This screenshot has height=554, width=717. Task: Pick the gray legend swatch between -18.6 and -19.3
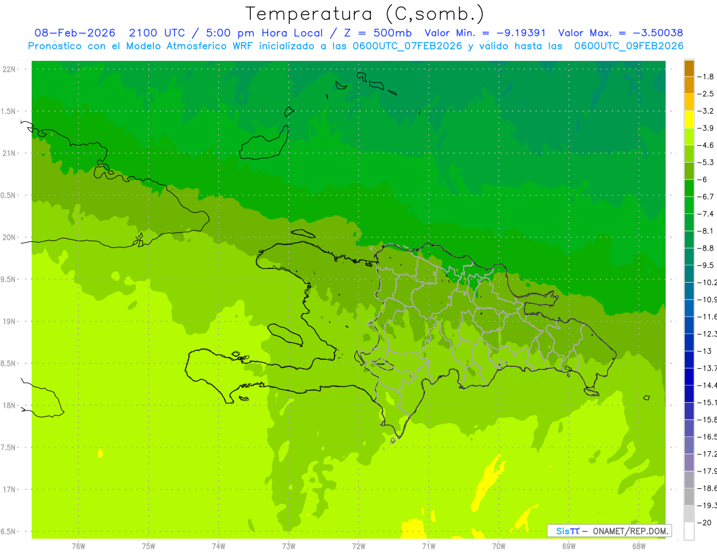click(689, 497)
